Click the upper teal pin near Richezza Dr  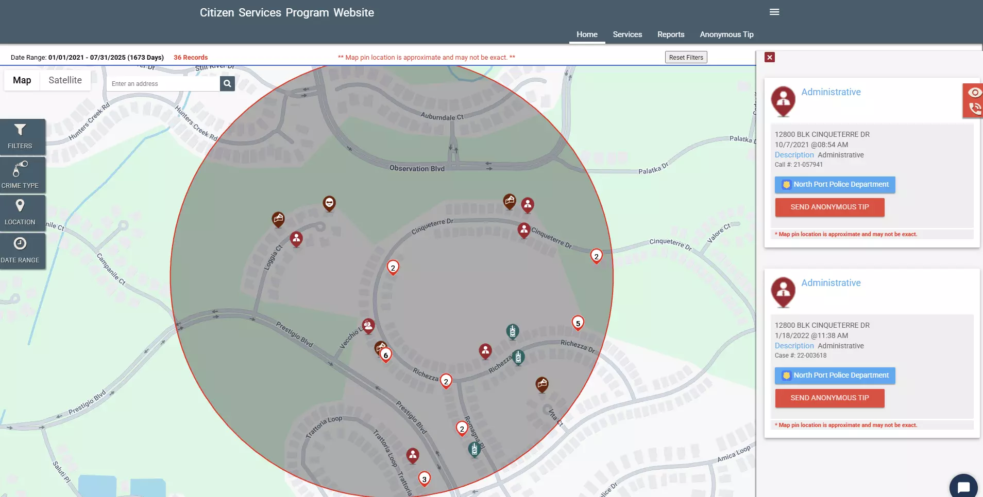(x=512, y=332)
